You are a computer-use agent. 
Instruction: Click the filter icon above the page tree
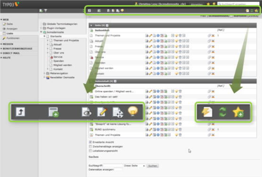tap(46, 11)
